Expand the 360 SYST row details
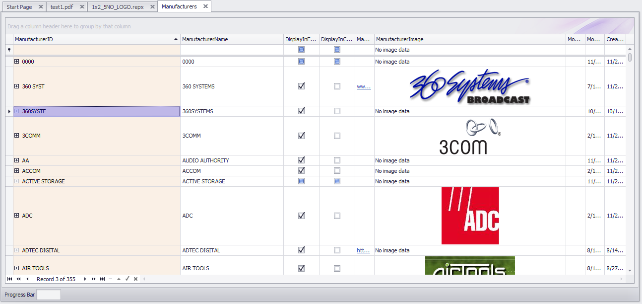The image size is (642, 304). 17,86
